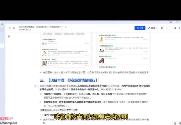Click the block drag handle dots

point(38,86)
